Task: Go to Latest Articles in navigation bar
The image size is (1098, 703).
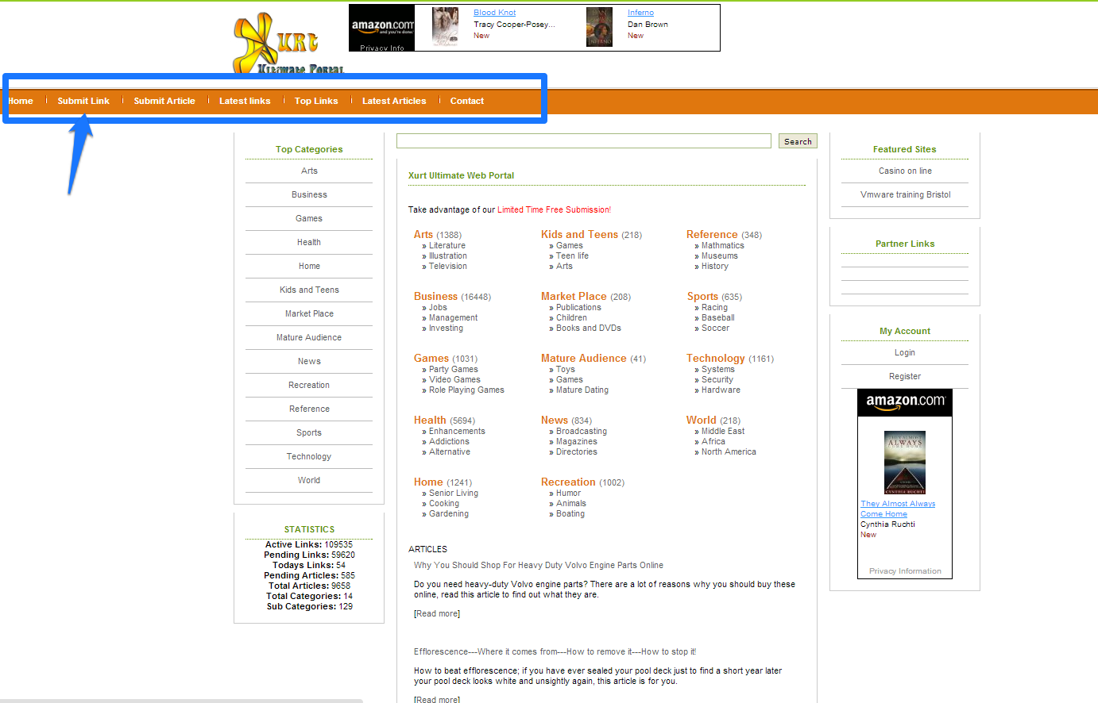Action: click(394, 101)
